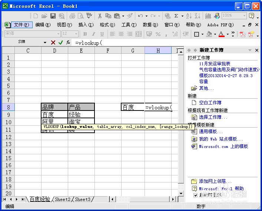
Task: Select cell G8 containing 百度
Action: (133, 107)
